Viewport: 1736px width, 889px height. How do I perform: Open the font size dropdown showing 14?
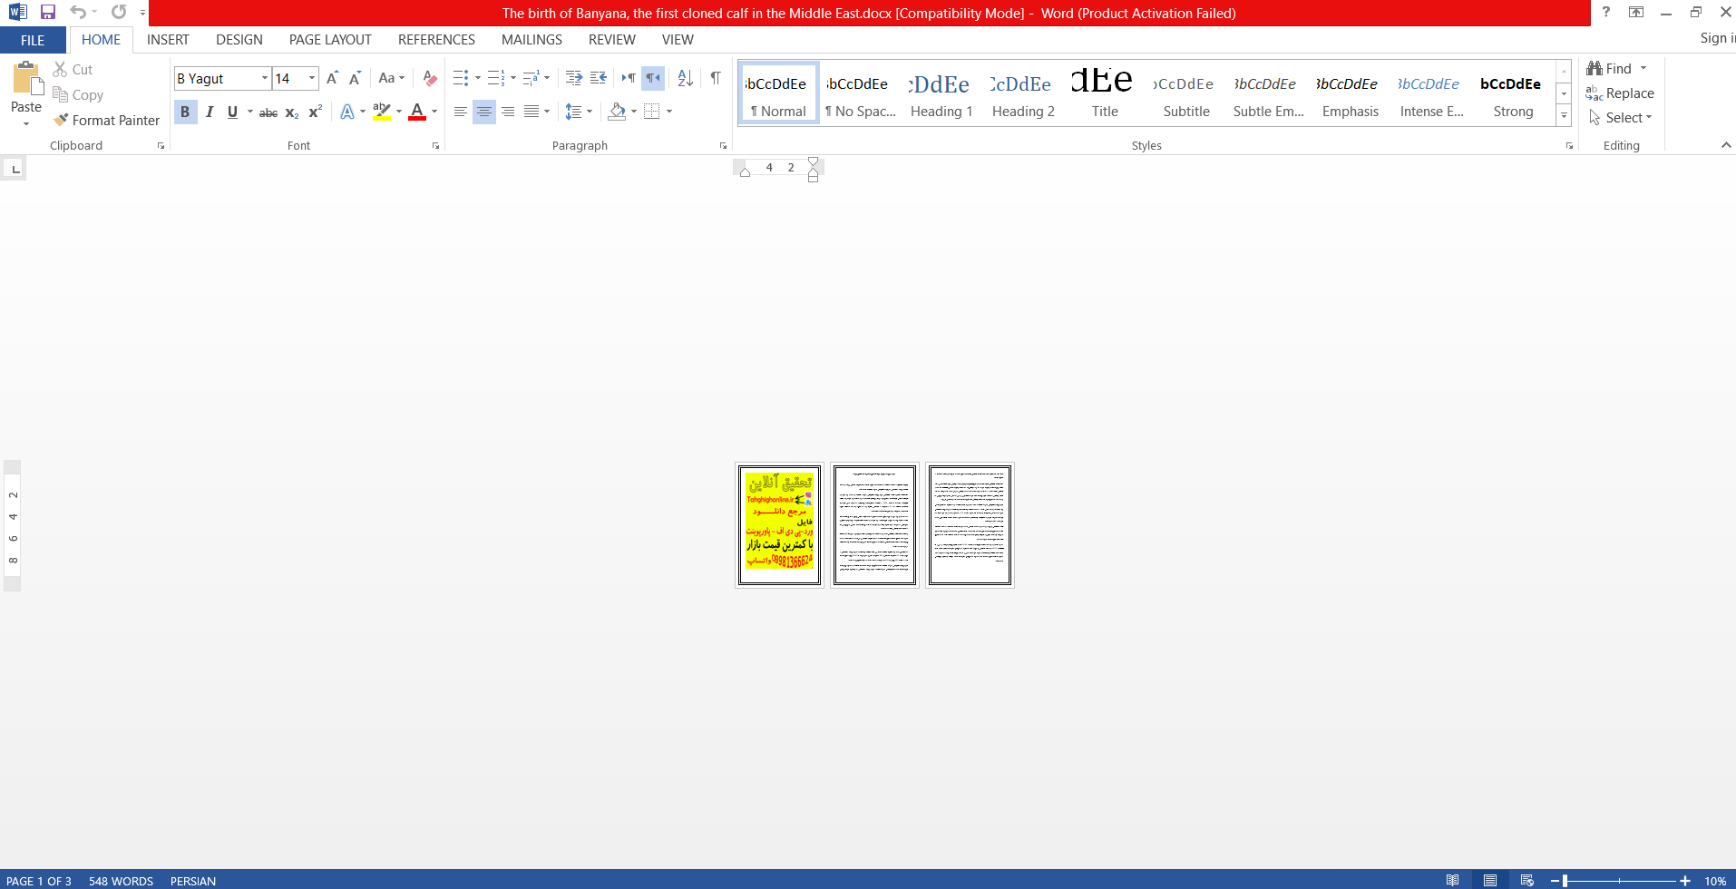point(312,78)
